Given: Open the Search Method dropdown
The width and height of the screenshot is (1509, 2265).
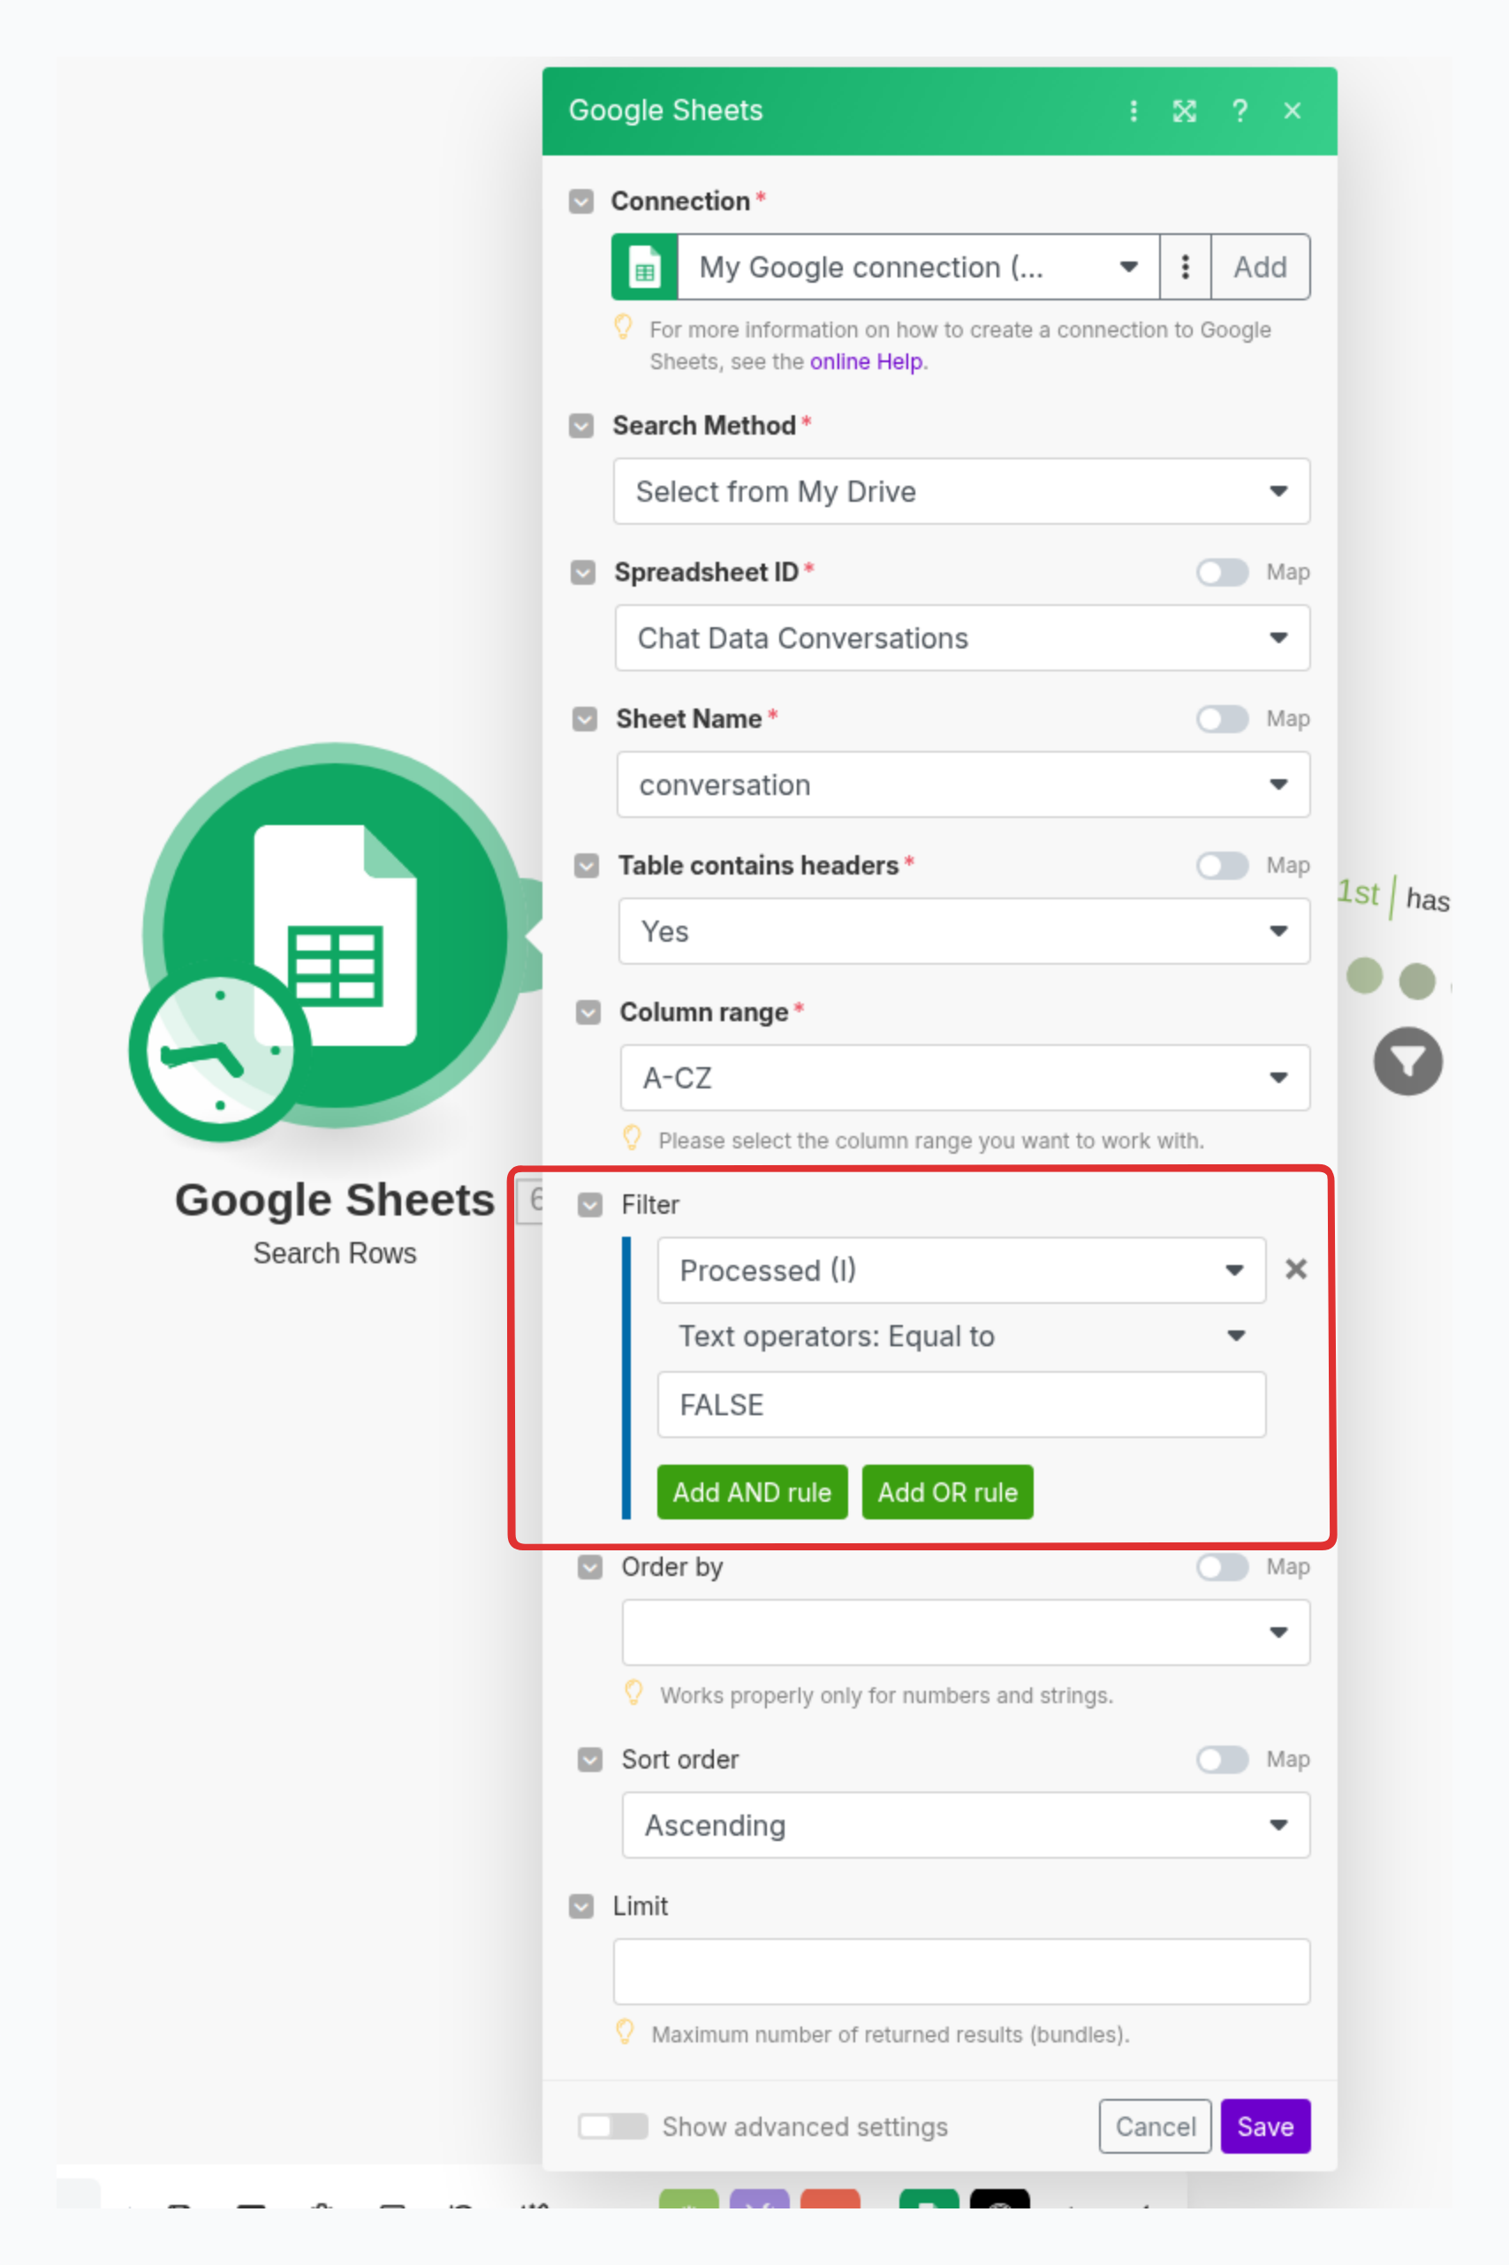Looking at the screenshot, I should 961,492.
